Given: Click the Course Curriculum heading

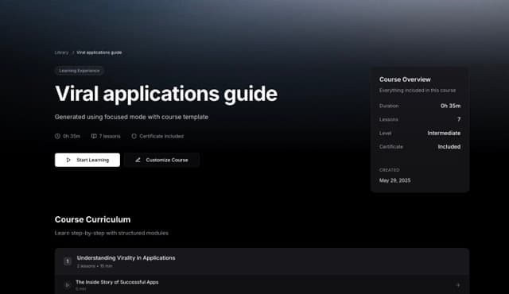Looking at the screenshot, I should 92,219.
